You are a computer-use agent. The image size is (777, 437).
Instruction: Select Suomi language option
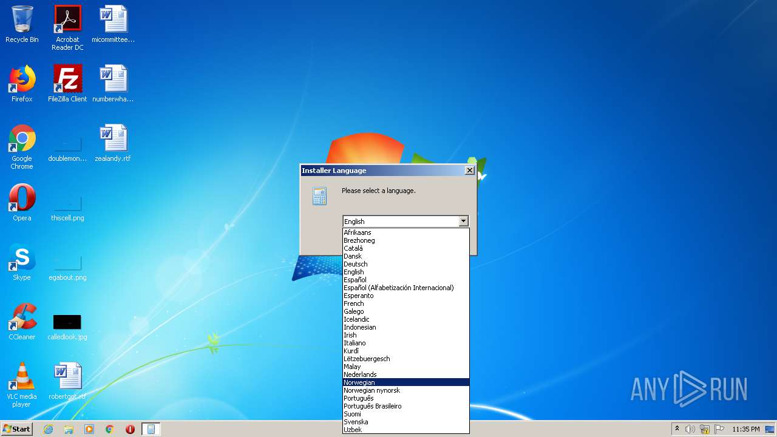406,414
